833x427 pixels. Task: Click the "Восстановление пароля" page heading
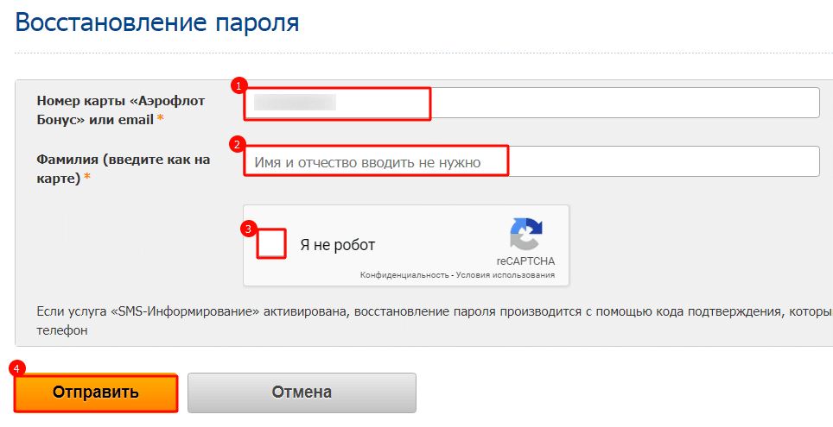pyautogui.click(x=157, y=22)
